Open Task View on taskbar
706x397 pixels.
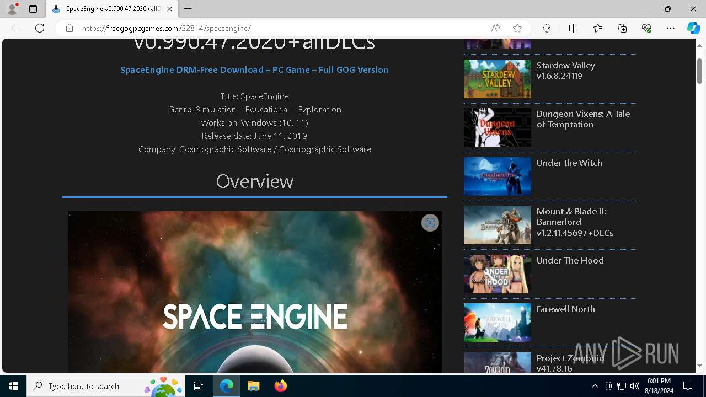[199, 386]
